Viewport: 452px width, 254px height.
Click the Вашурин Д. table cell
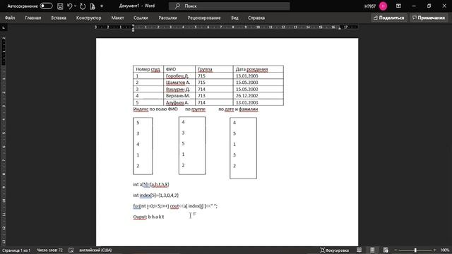click(x=179, y=90)
